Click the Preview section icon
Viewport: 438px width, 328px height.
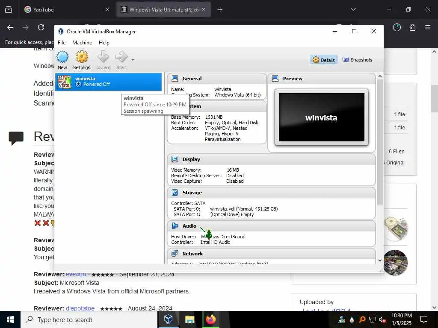tap(275, 79)
